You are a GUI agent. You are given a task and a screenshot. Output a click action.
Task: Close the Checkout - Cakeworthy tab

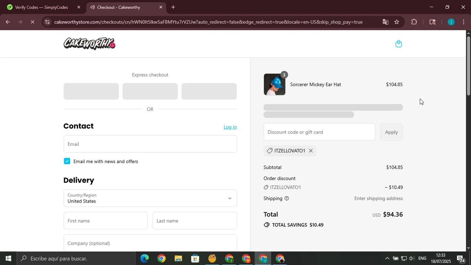[x=161, y=7]
